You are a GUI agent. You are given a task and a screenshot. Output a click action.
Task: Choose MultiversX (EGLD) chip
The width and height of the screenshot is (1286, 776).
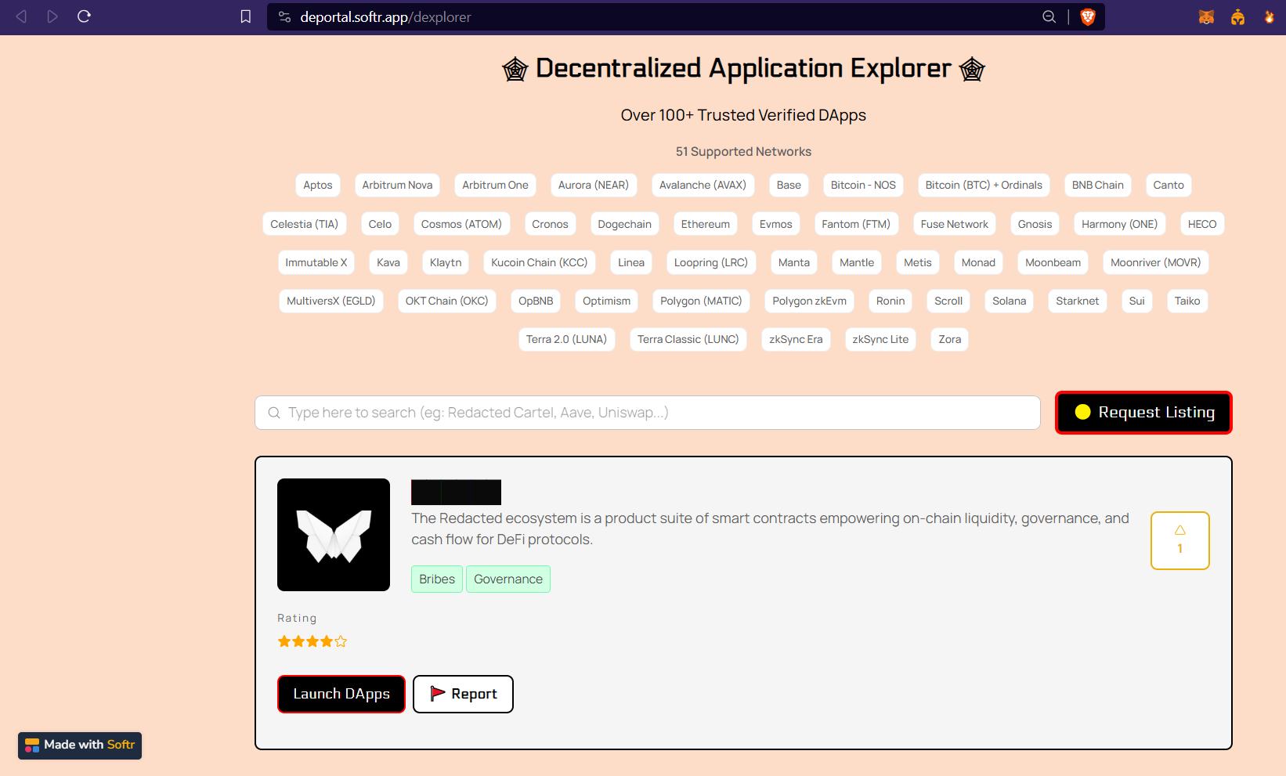point(331,301)
